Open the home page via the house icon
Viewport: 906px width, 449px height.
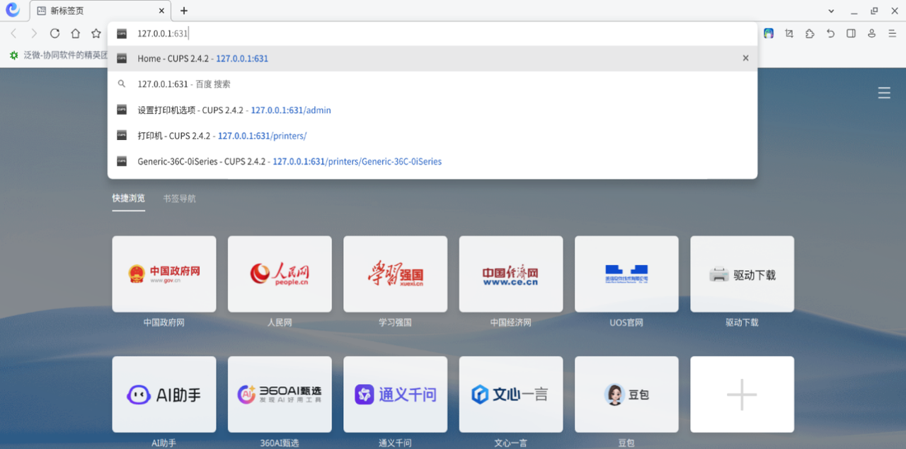(x=75, y=33)
